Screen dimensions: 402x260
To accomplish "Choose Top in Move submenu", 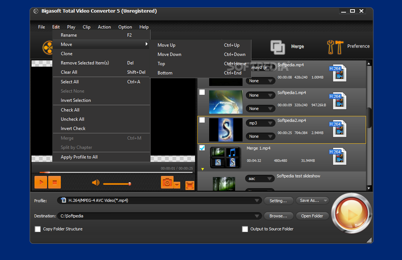I will [201, 64].
